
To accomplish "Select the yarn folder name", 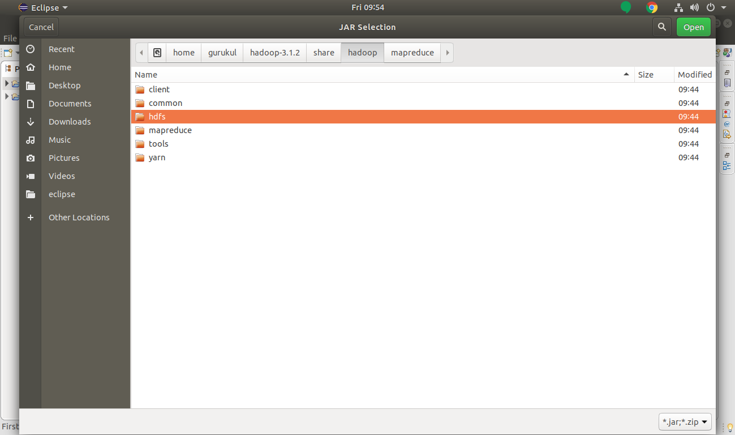I will 157,157.
